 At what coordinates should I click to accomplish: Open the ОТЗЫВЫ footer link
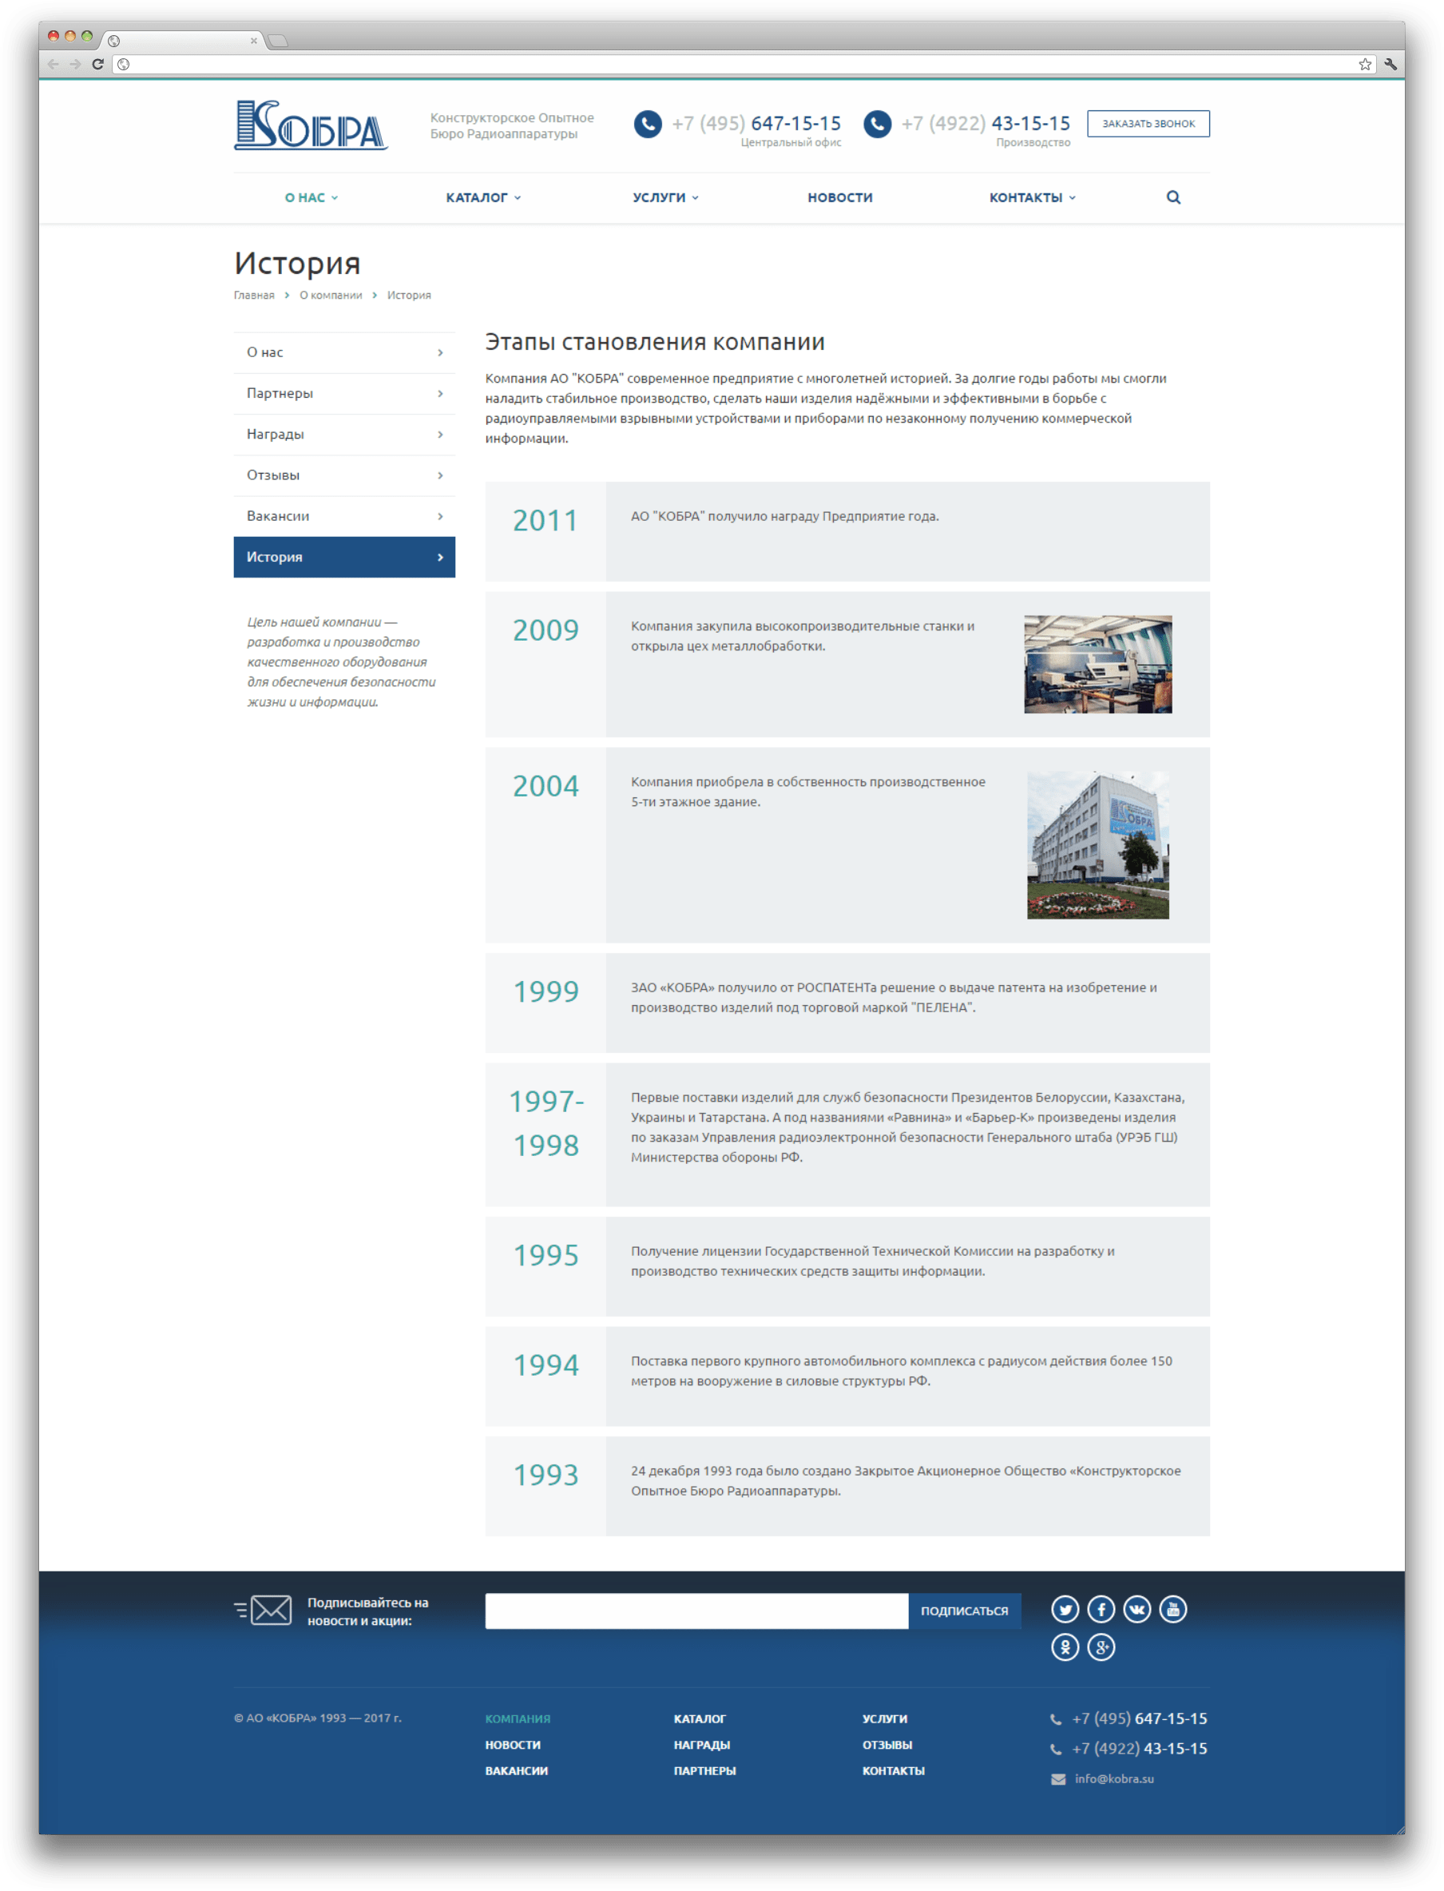click(888, 1745)
